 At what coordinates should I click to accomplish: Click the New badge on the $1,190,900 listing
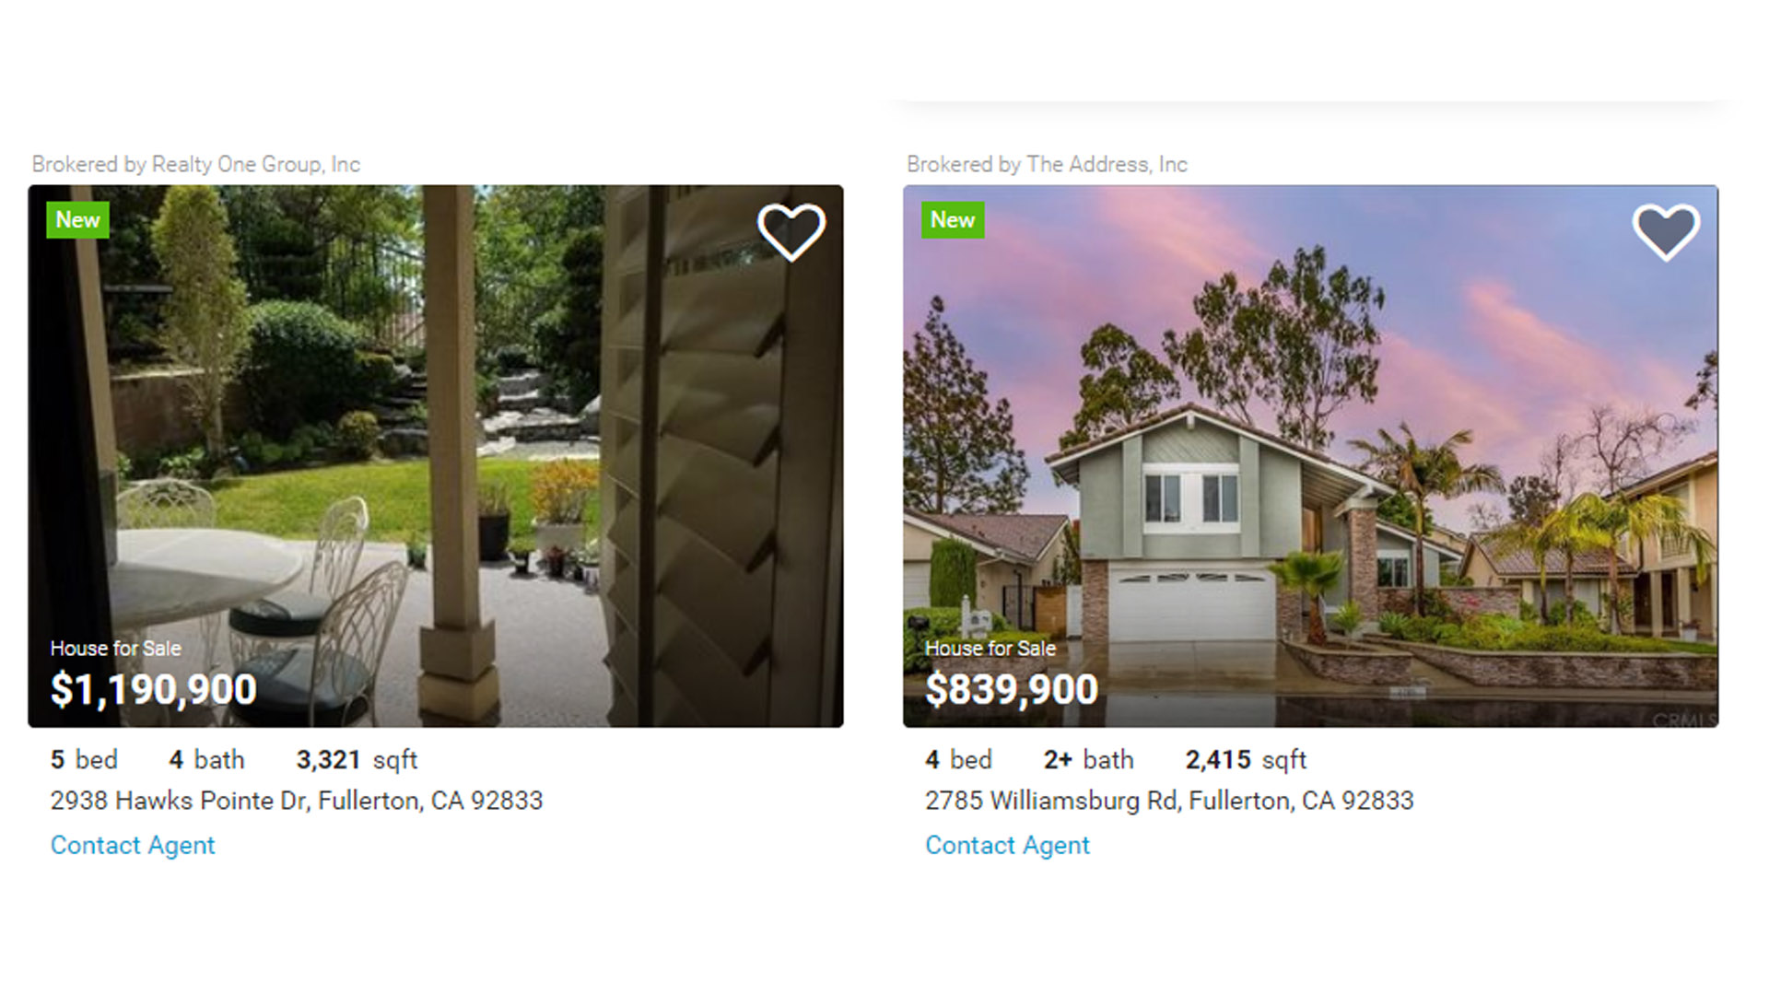(x=77, y=220)
